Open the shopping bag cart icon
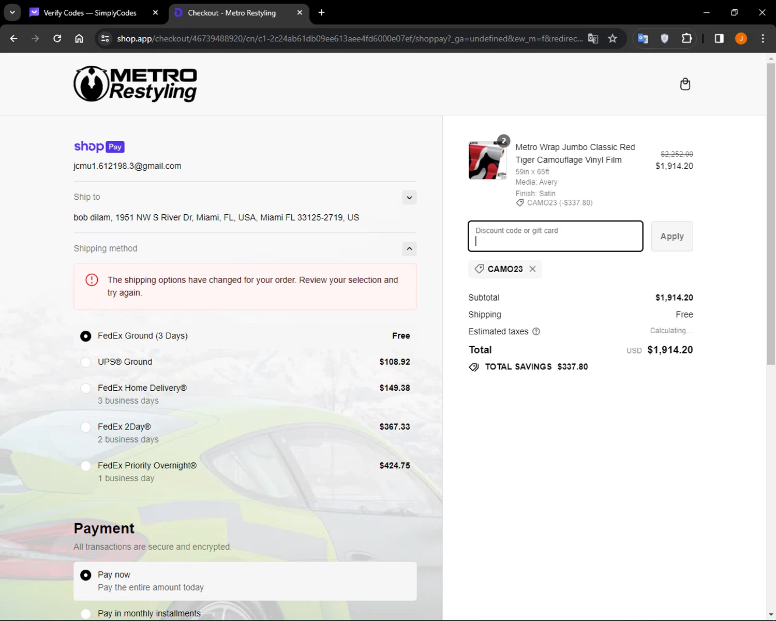776x621 pixels. (685, 84)
